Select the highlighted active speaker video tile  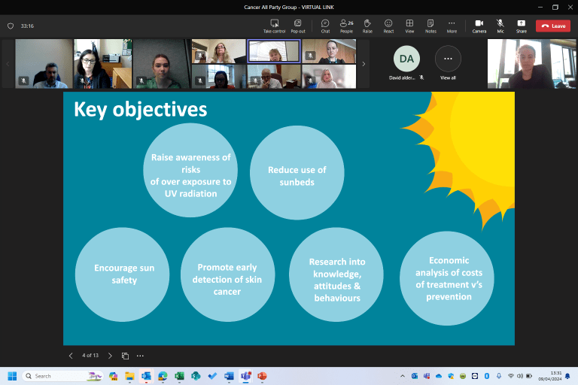coord(274,51)
